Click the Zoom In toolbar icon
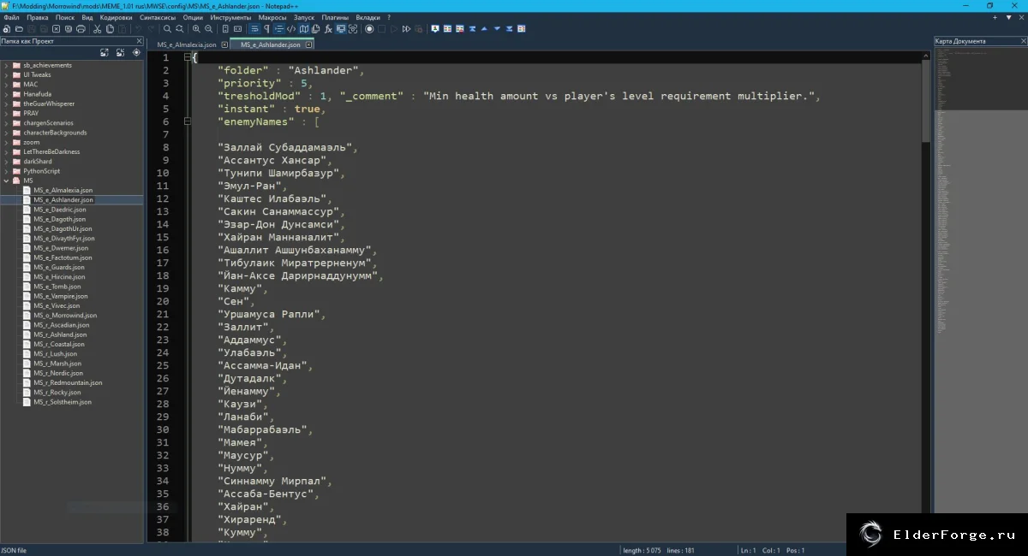This screenshot has height=556, width=1028. coord(196,29)
